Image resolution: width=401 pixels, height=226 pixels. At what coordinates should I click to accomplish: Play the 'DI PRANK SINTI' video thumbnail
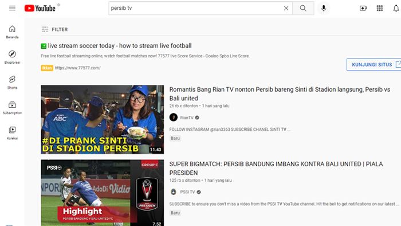point(103,119)
